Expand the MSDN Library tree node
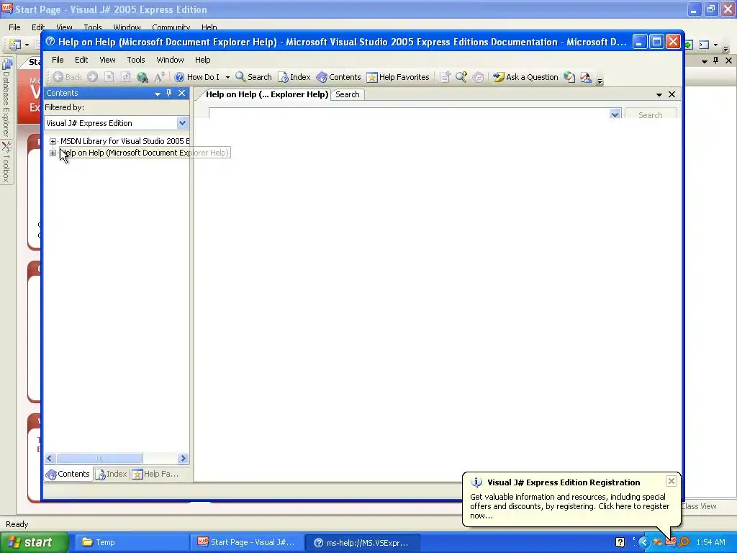 click(53, 141)
